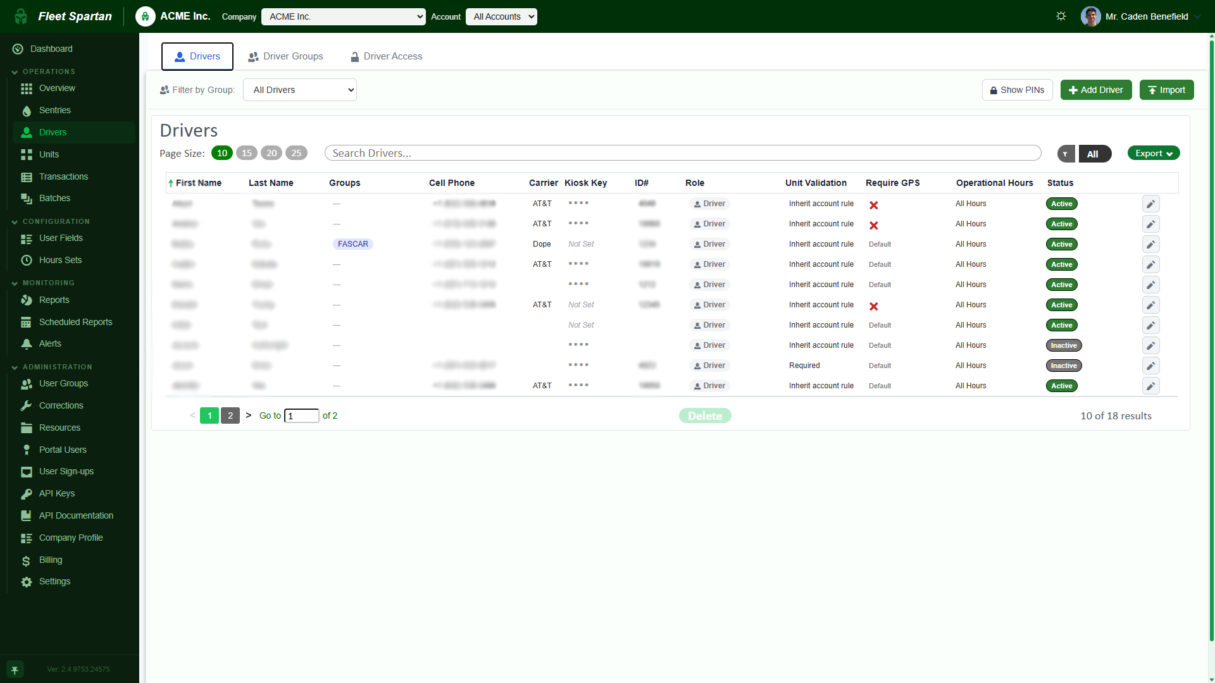Open Scheduled Reports
The height and width of the screenshot is (683, 1215).
[75, 322]
